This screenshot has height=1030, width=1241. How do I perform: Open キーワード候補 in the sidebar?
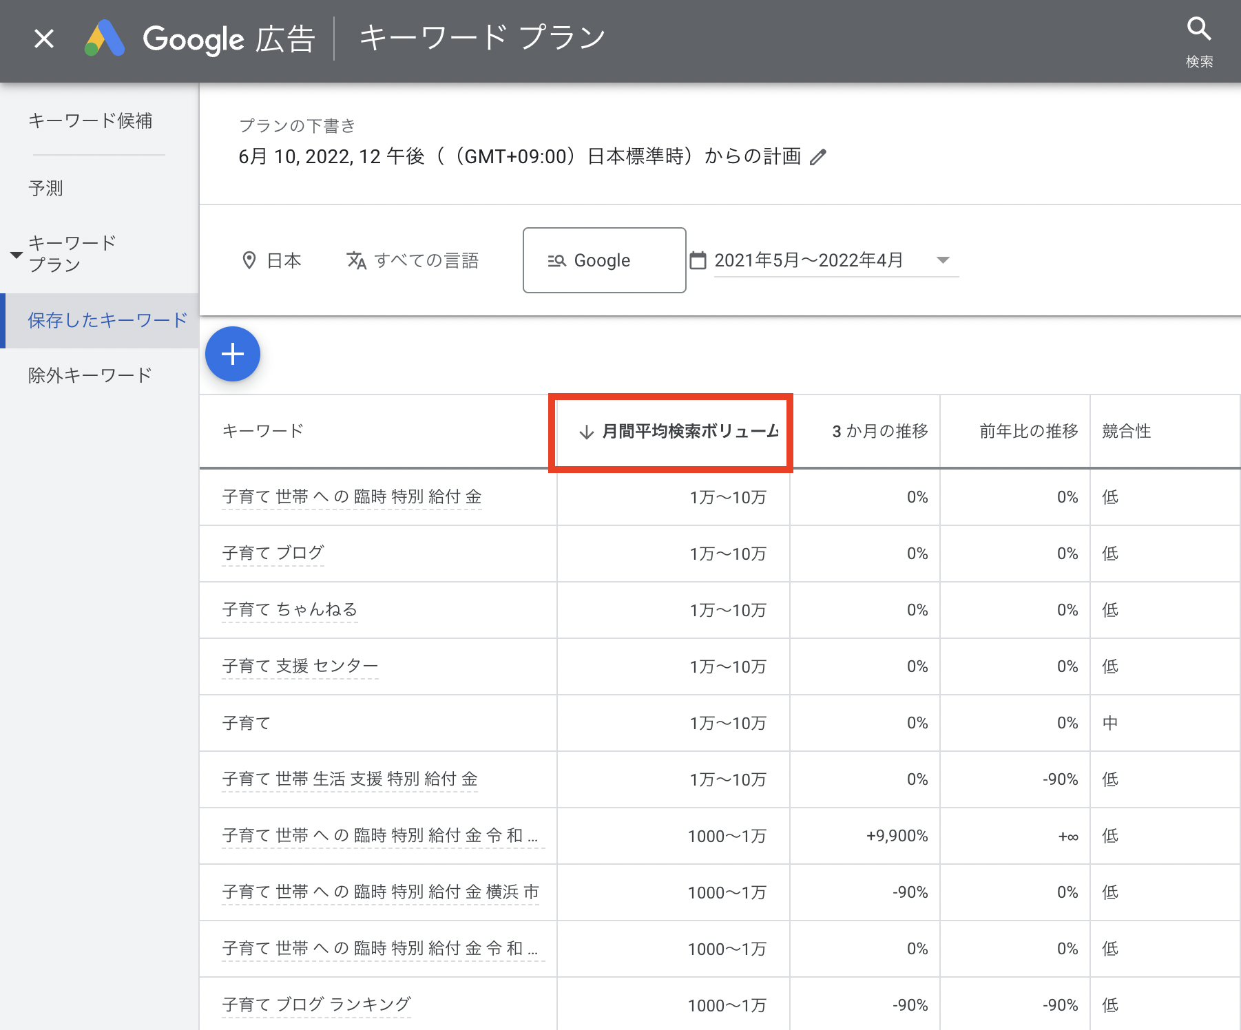[90, 121]
